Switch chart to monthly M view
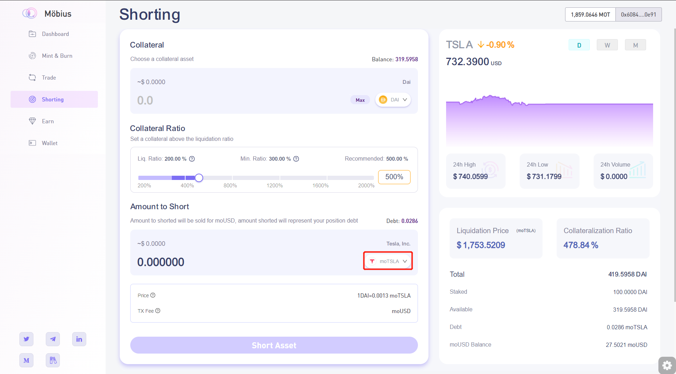Viewport: 676px width, 374px height. [636, 45]
